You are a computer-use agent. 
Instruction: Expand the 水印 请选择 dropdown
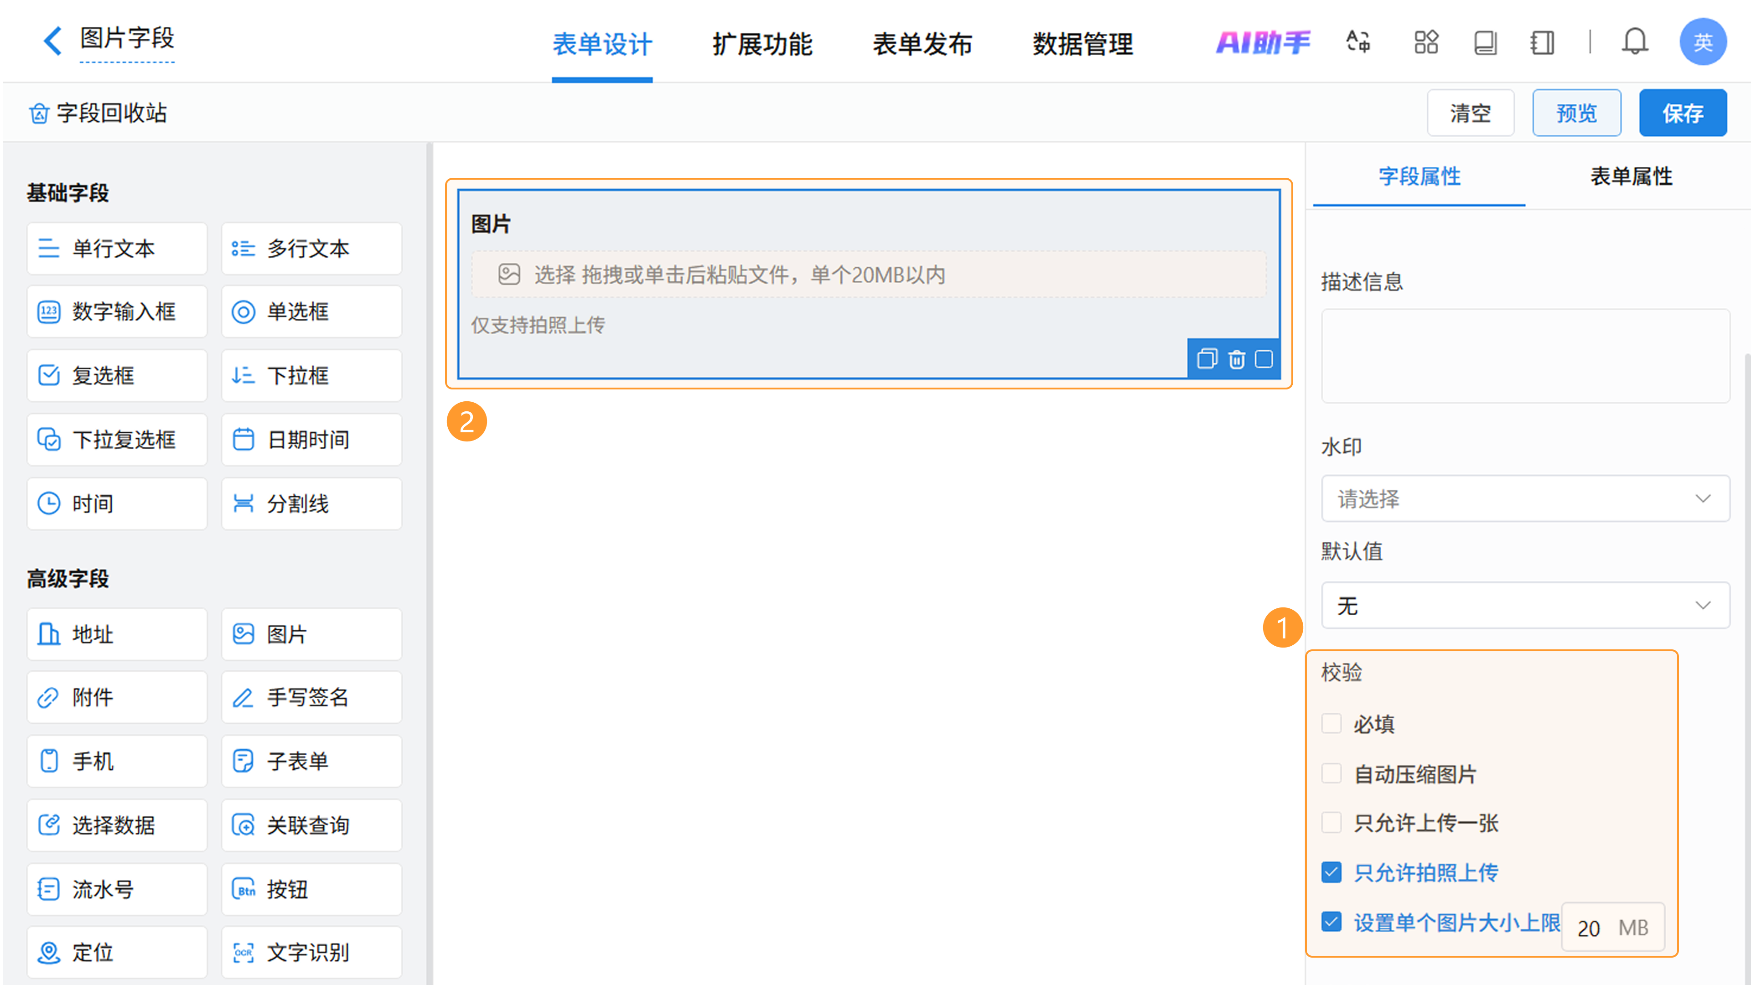(x=1525, y=498)
